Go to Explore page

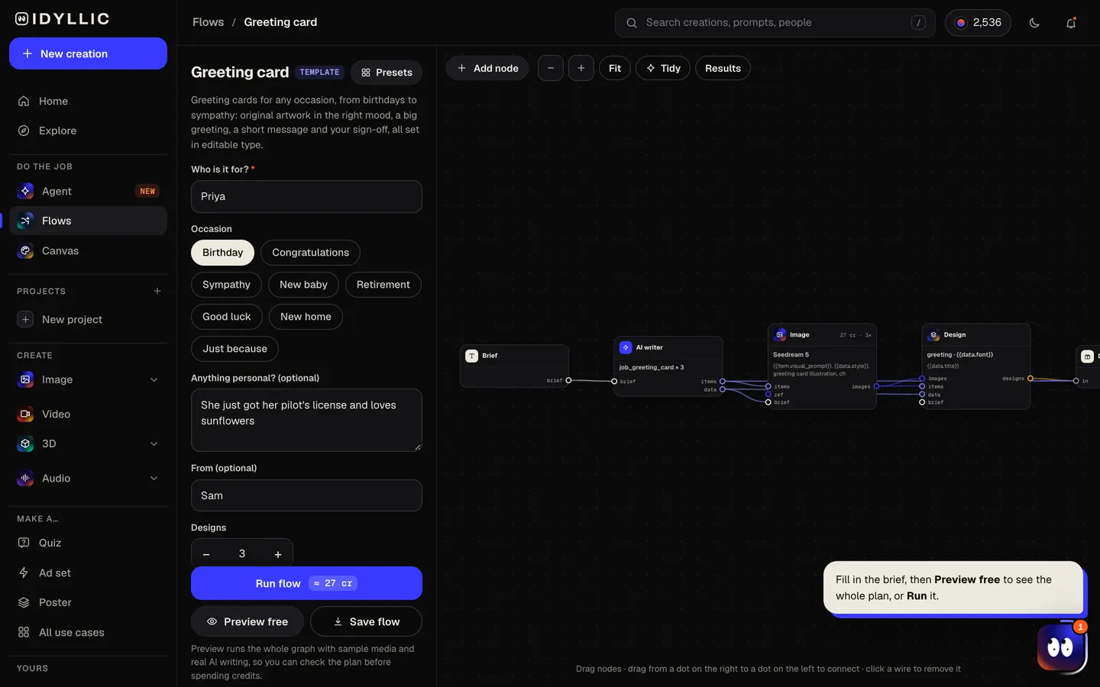[88, 131]
